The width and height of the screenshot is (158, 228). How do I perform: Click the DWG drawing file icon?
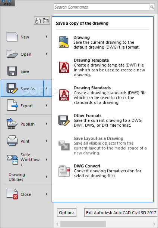64,42
